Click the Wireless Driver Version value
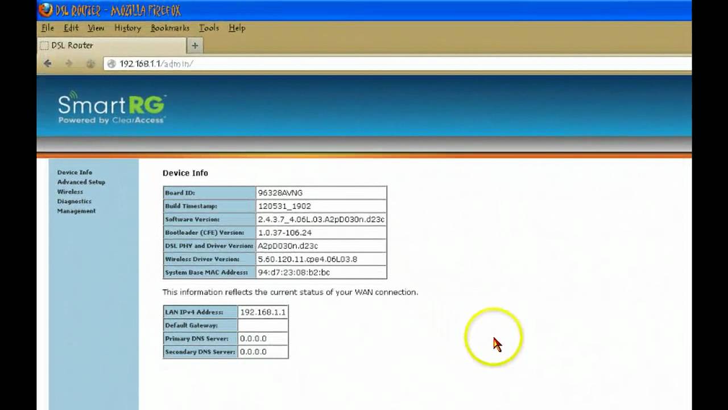This screenshot has height=410, width=728. [x=308, y=259]
